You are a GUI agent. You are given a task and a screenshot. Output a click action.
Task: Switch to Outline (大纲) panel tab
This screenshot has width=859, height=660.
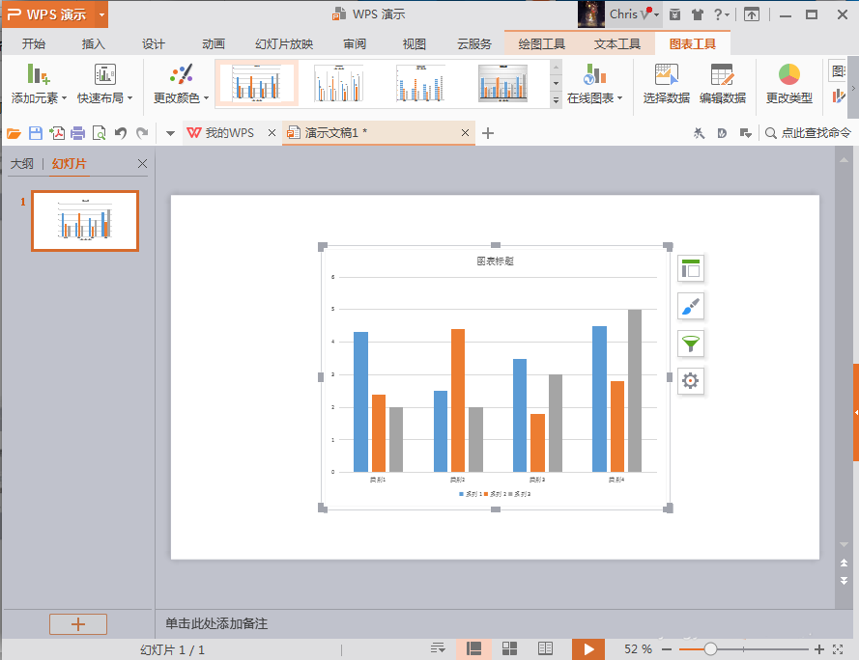[x=22, y=164]
